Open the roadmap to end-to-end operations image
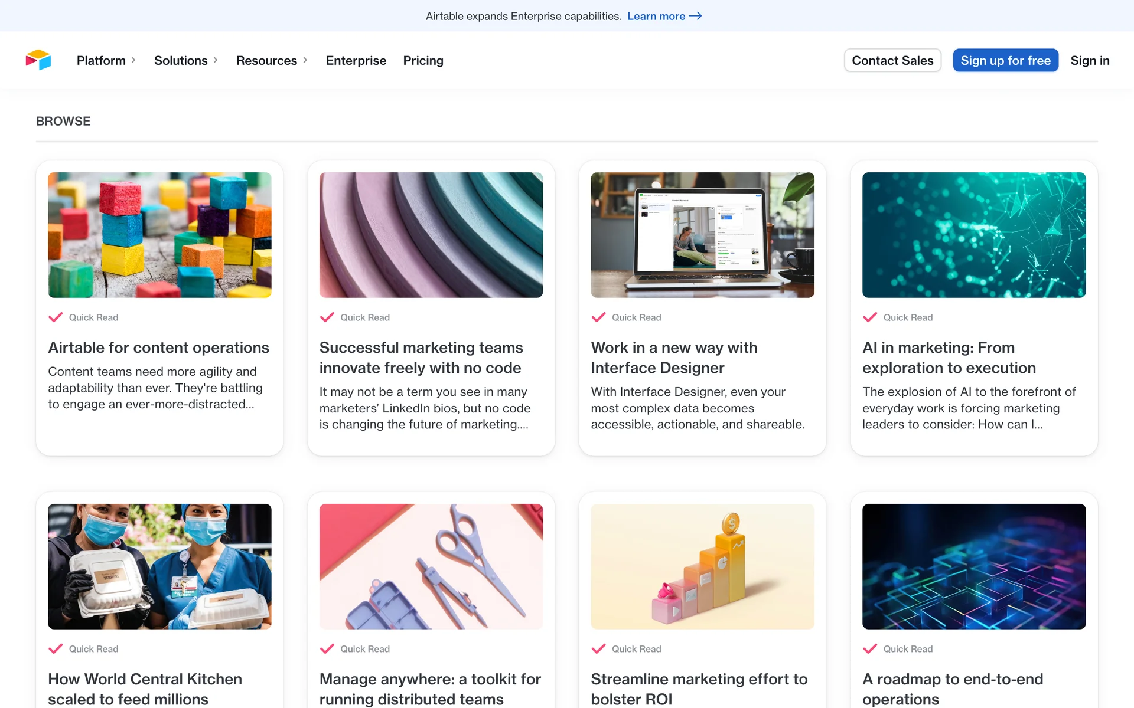Image resolution: width=1134 pixels, height=708 pixels. tap(973, 566)
